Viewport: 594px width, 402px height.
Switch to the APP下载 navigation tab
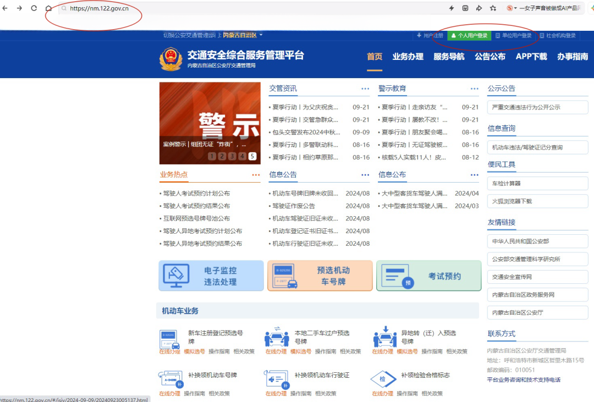[x=531, y=57]
